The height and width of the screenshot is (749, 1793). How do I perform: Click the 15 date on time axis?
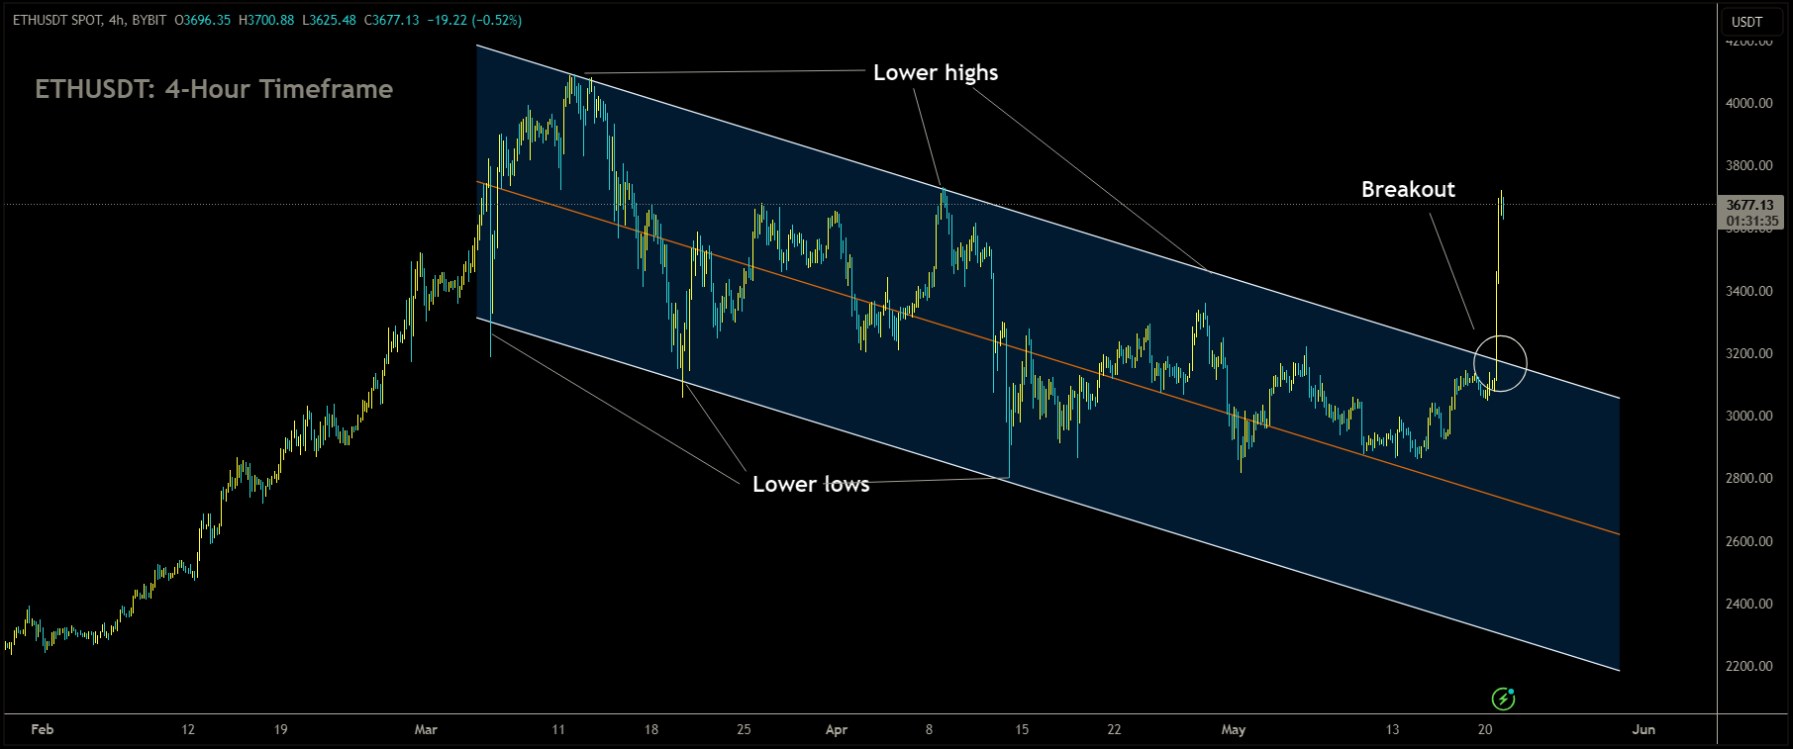[x=1022, y=729]
